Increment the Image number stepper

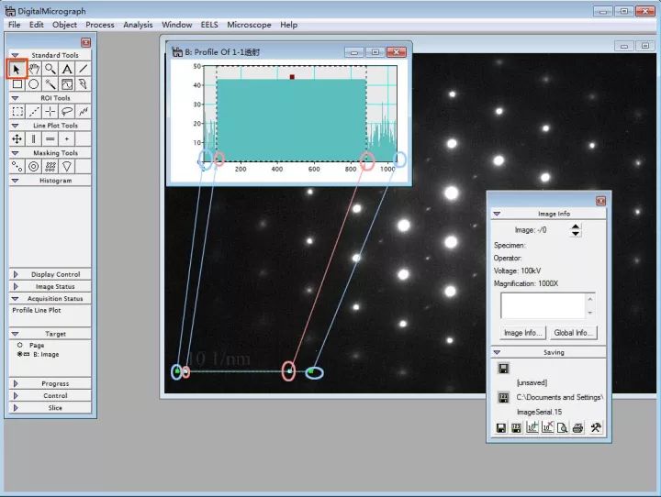pyautogui.click(x=576, y=226)
